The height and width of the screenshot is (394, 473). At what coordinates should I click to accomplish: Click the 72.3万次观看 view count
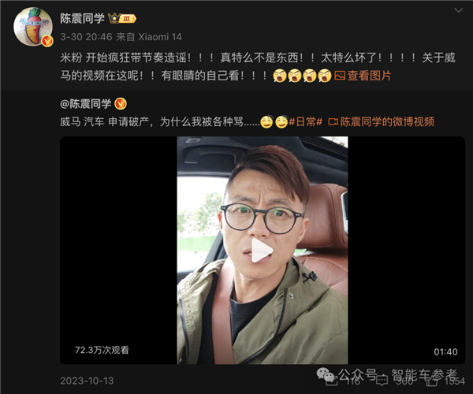[102, 350]
